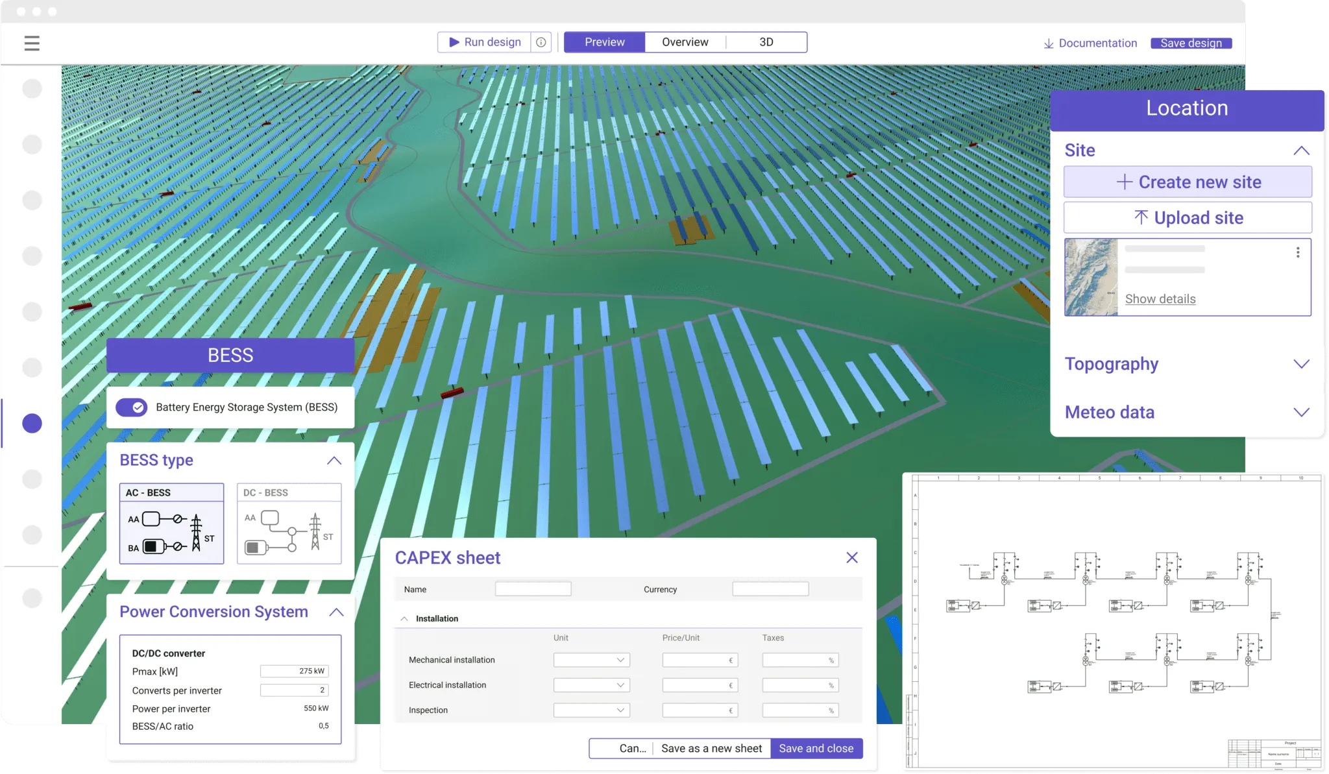Screen dimensions: 1329x774
Task: Select the AC - BESS type option
Action: point(172,524)
